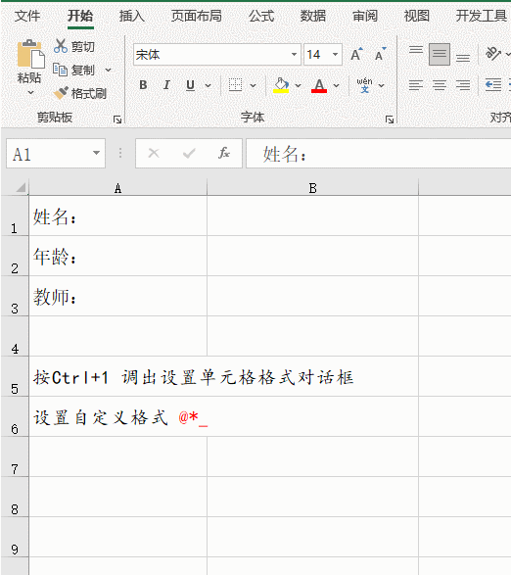Expand phonetic guide dropdown arrow
Screen dimensions: 511x575
pos(381,85)
